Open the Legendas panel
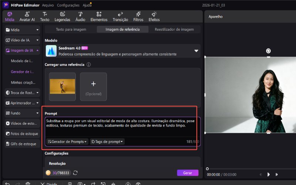 click(x=62, y=17)
